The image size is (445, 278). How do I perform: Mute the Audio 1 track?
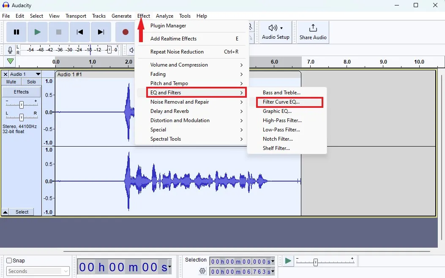point(11,82)
